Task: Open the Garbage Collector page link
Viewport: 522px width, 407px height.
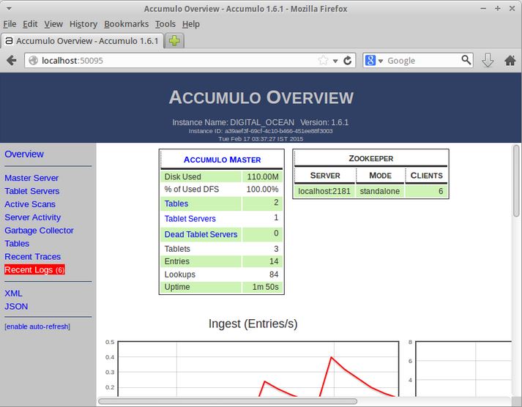Action: click(x=39, y=231)
